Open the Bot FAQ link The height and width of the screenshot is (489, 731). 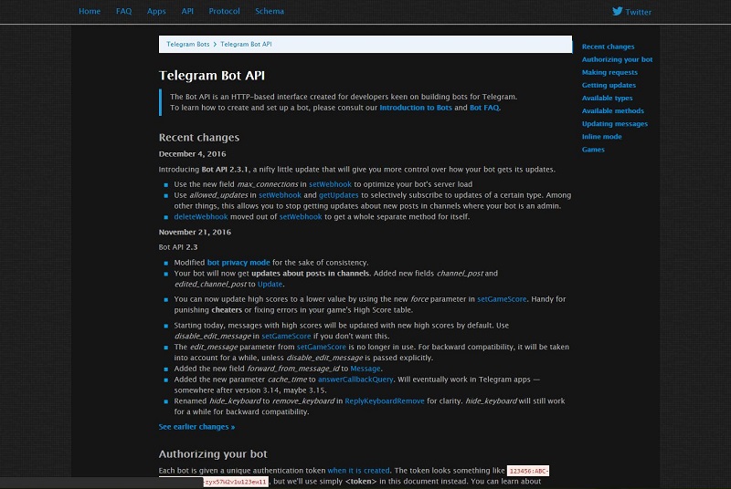484,108
